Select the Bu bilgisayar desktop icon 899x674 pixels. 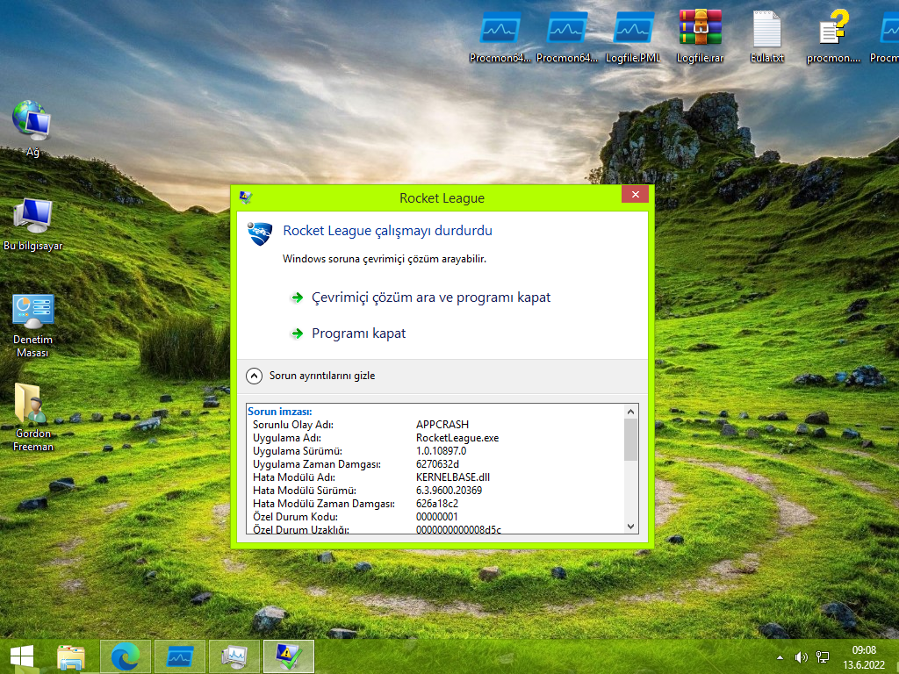coord(32,224)
